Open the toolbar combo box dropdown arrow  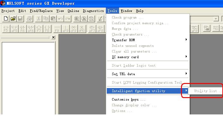[216, 19]
